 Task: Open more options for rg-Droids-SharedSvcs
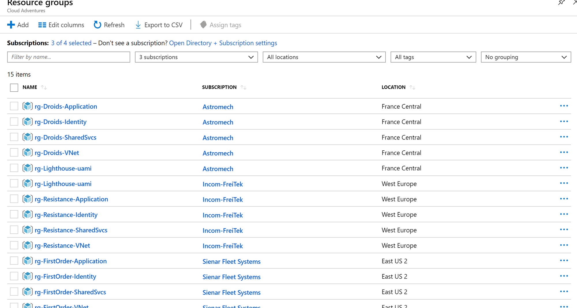(x=564, y=137)
